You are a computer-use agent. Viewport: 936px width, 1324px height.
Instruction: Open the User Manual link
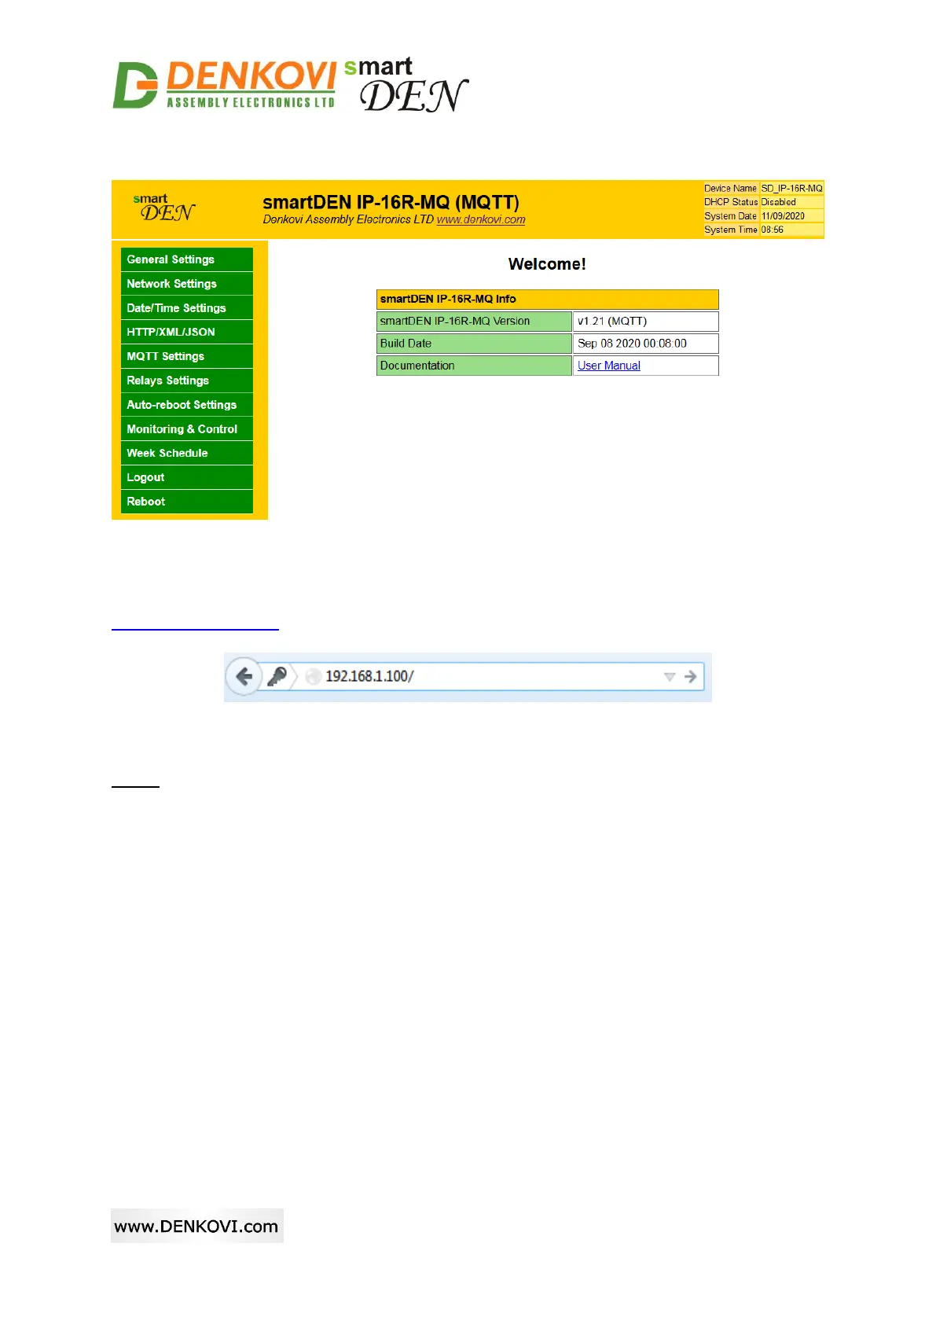click(x=609, y=366)
